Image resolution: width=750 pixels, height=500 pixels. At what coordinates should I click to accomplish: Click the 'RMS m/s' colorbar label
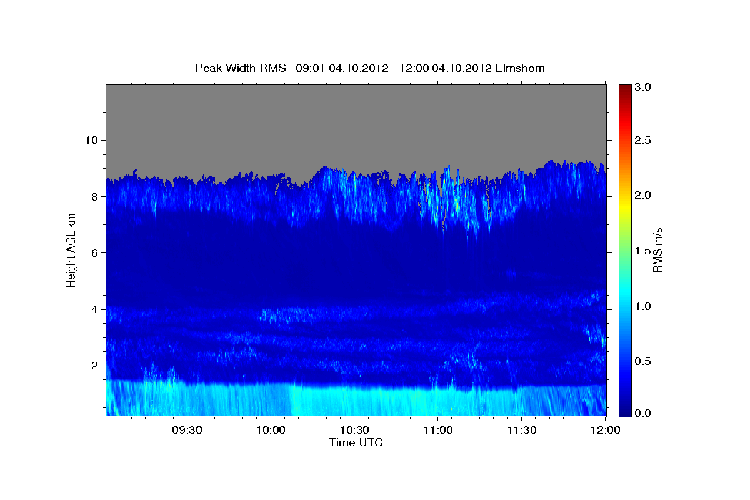657,250
